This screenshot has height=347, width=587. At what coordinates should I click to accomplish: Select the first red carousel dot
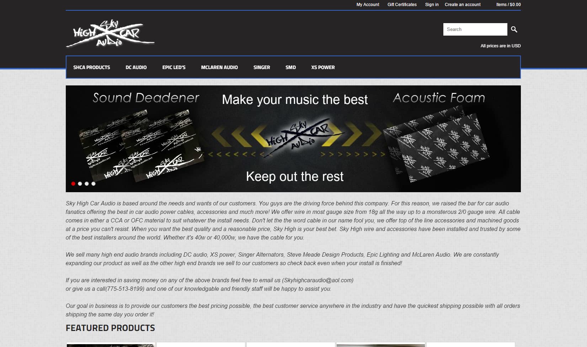point(73,184)
